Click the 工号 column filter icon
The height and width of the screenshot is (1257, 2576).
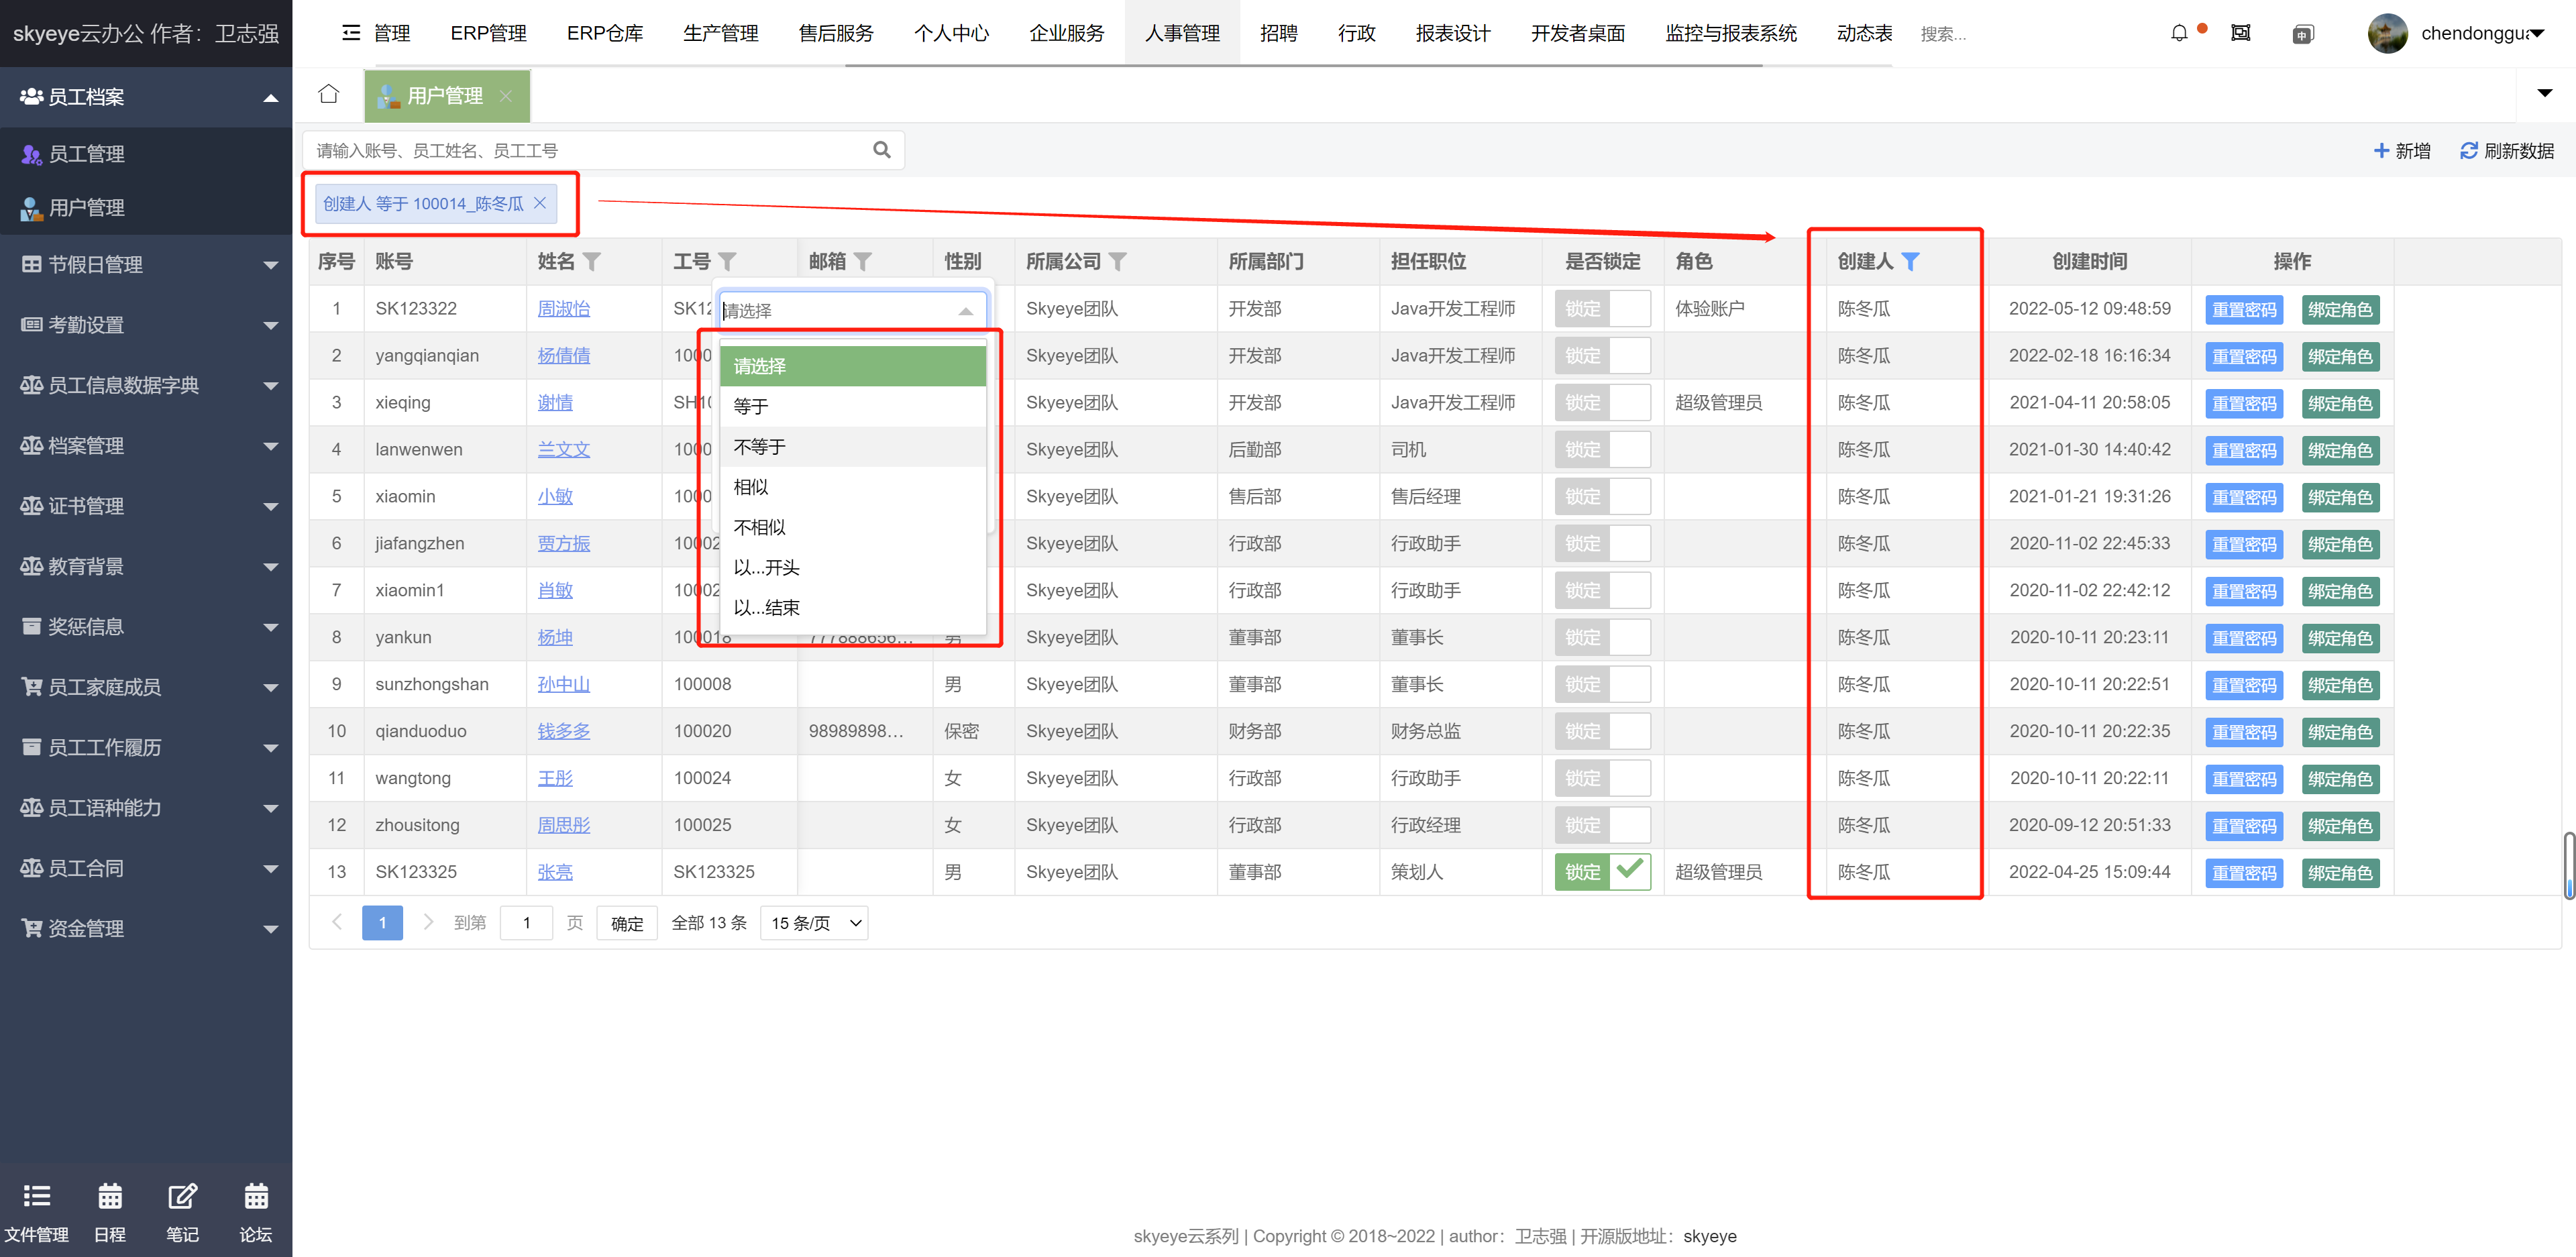tap(727, 262)
